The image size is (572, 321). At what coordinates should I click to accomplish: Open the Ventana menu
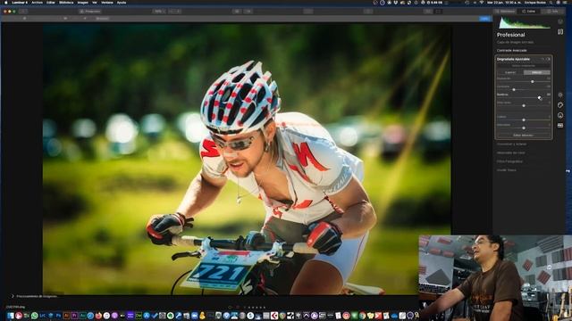click(x=107, y=2)
